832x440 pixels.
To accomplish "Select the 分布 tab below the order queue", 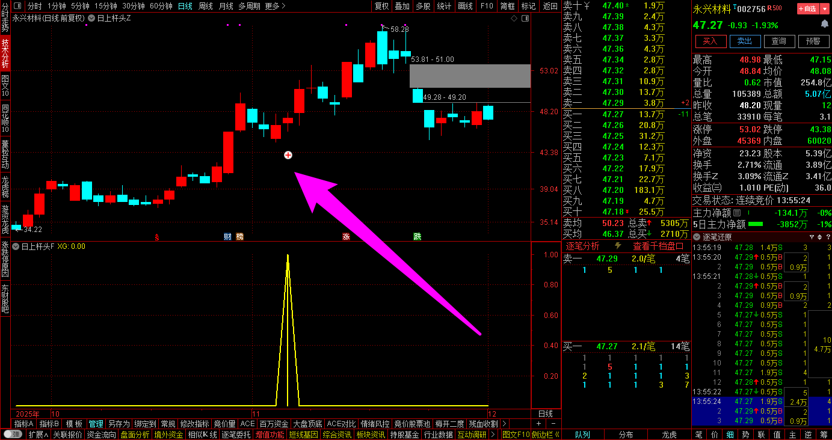I will pos(626,435).
